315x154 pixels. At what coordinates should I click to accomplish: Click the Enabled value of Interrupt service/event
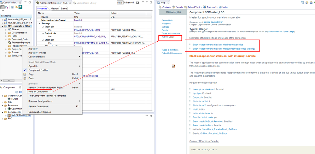pyautogui.click(x=78, y=20)
